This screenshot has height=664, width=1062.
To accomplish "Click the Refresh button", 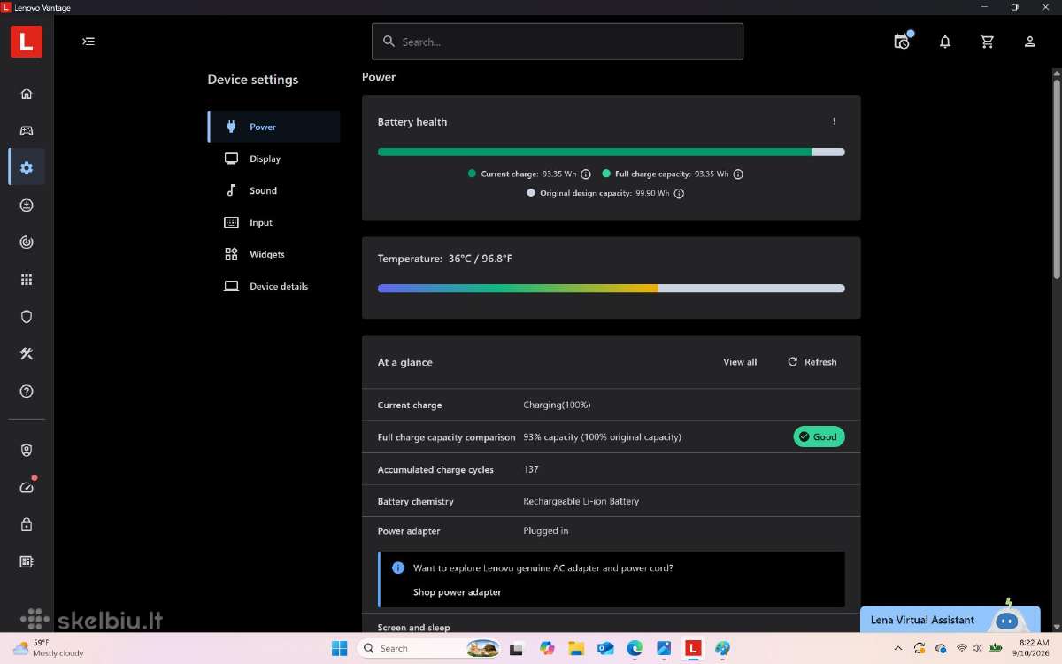I will 812,362.
